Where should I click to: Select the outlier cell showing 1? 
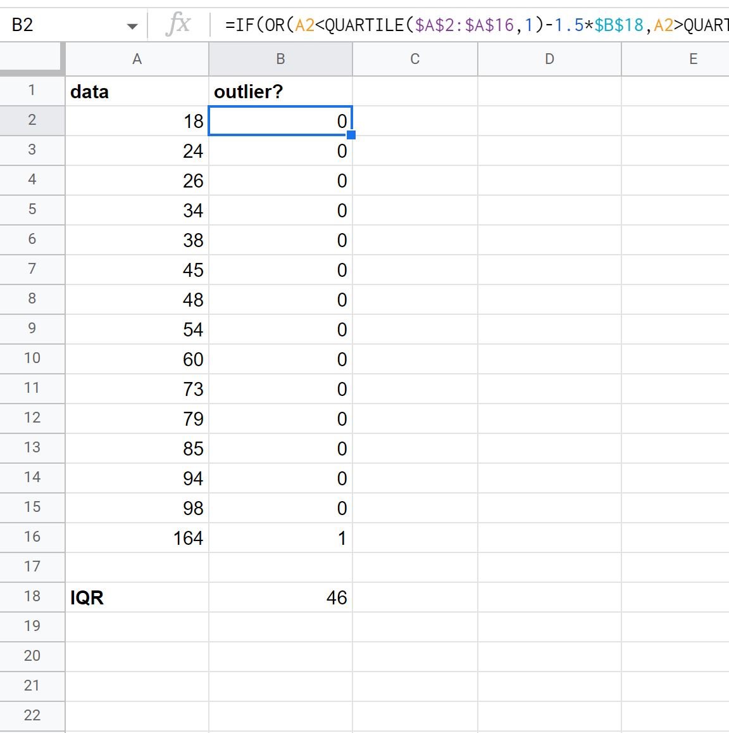coord(280,538)
